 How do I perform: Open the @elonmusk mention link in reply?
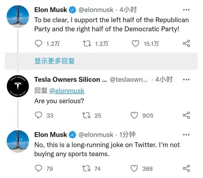(x=66, y=91)
